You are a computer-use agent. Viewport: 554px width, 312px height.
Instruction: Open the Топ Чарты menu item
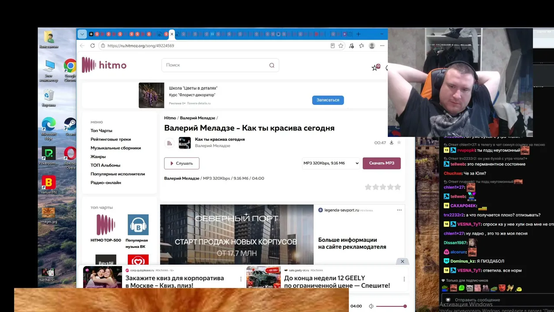[101, 130]
